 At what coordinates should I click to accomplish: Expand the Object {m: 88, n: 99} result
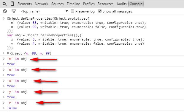8,53
